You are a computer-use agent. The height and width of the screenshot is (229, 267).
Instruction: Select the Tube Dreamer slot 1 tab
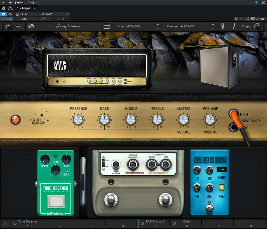[x=26, y=224]
